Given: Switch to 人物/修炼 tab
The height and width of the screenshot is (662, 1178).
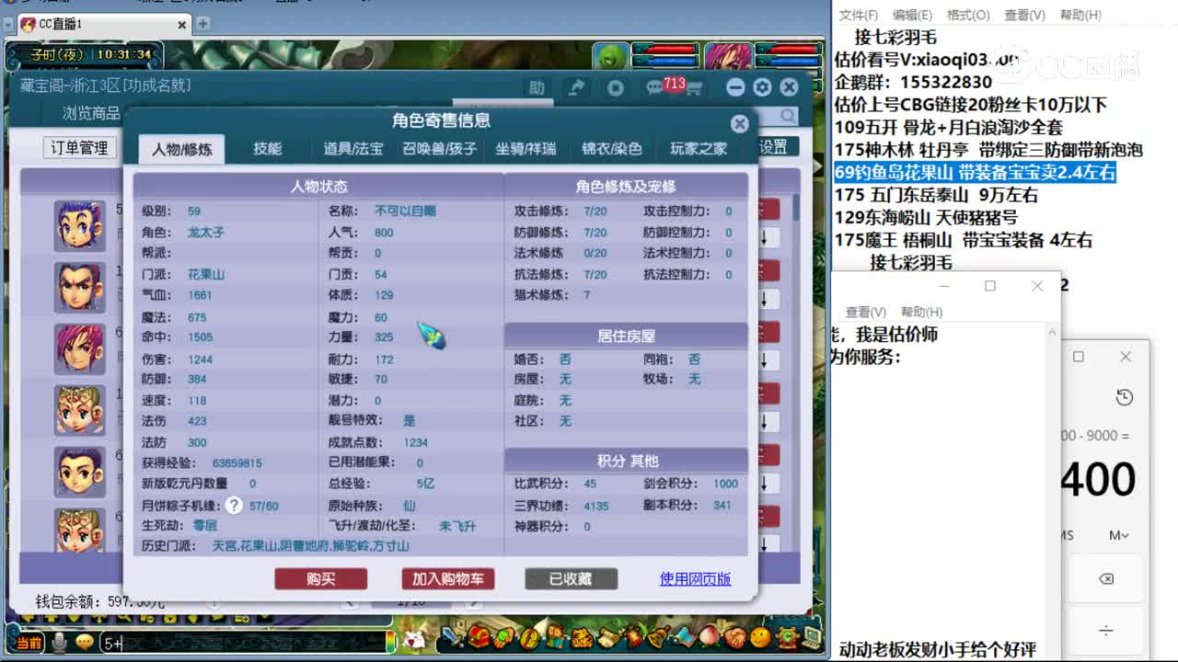Looking at the screenshot, I should pos(181,149).
